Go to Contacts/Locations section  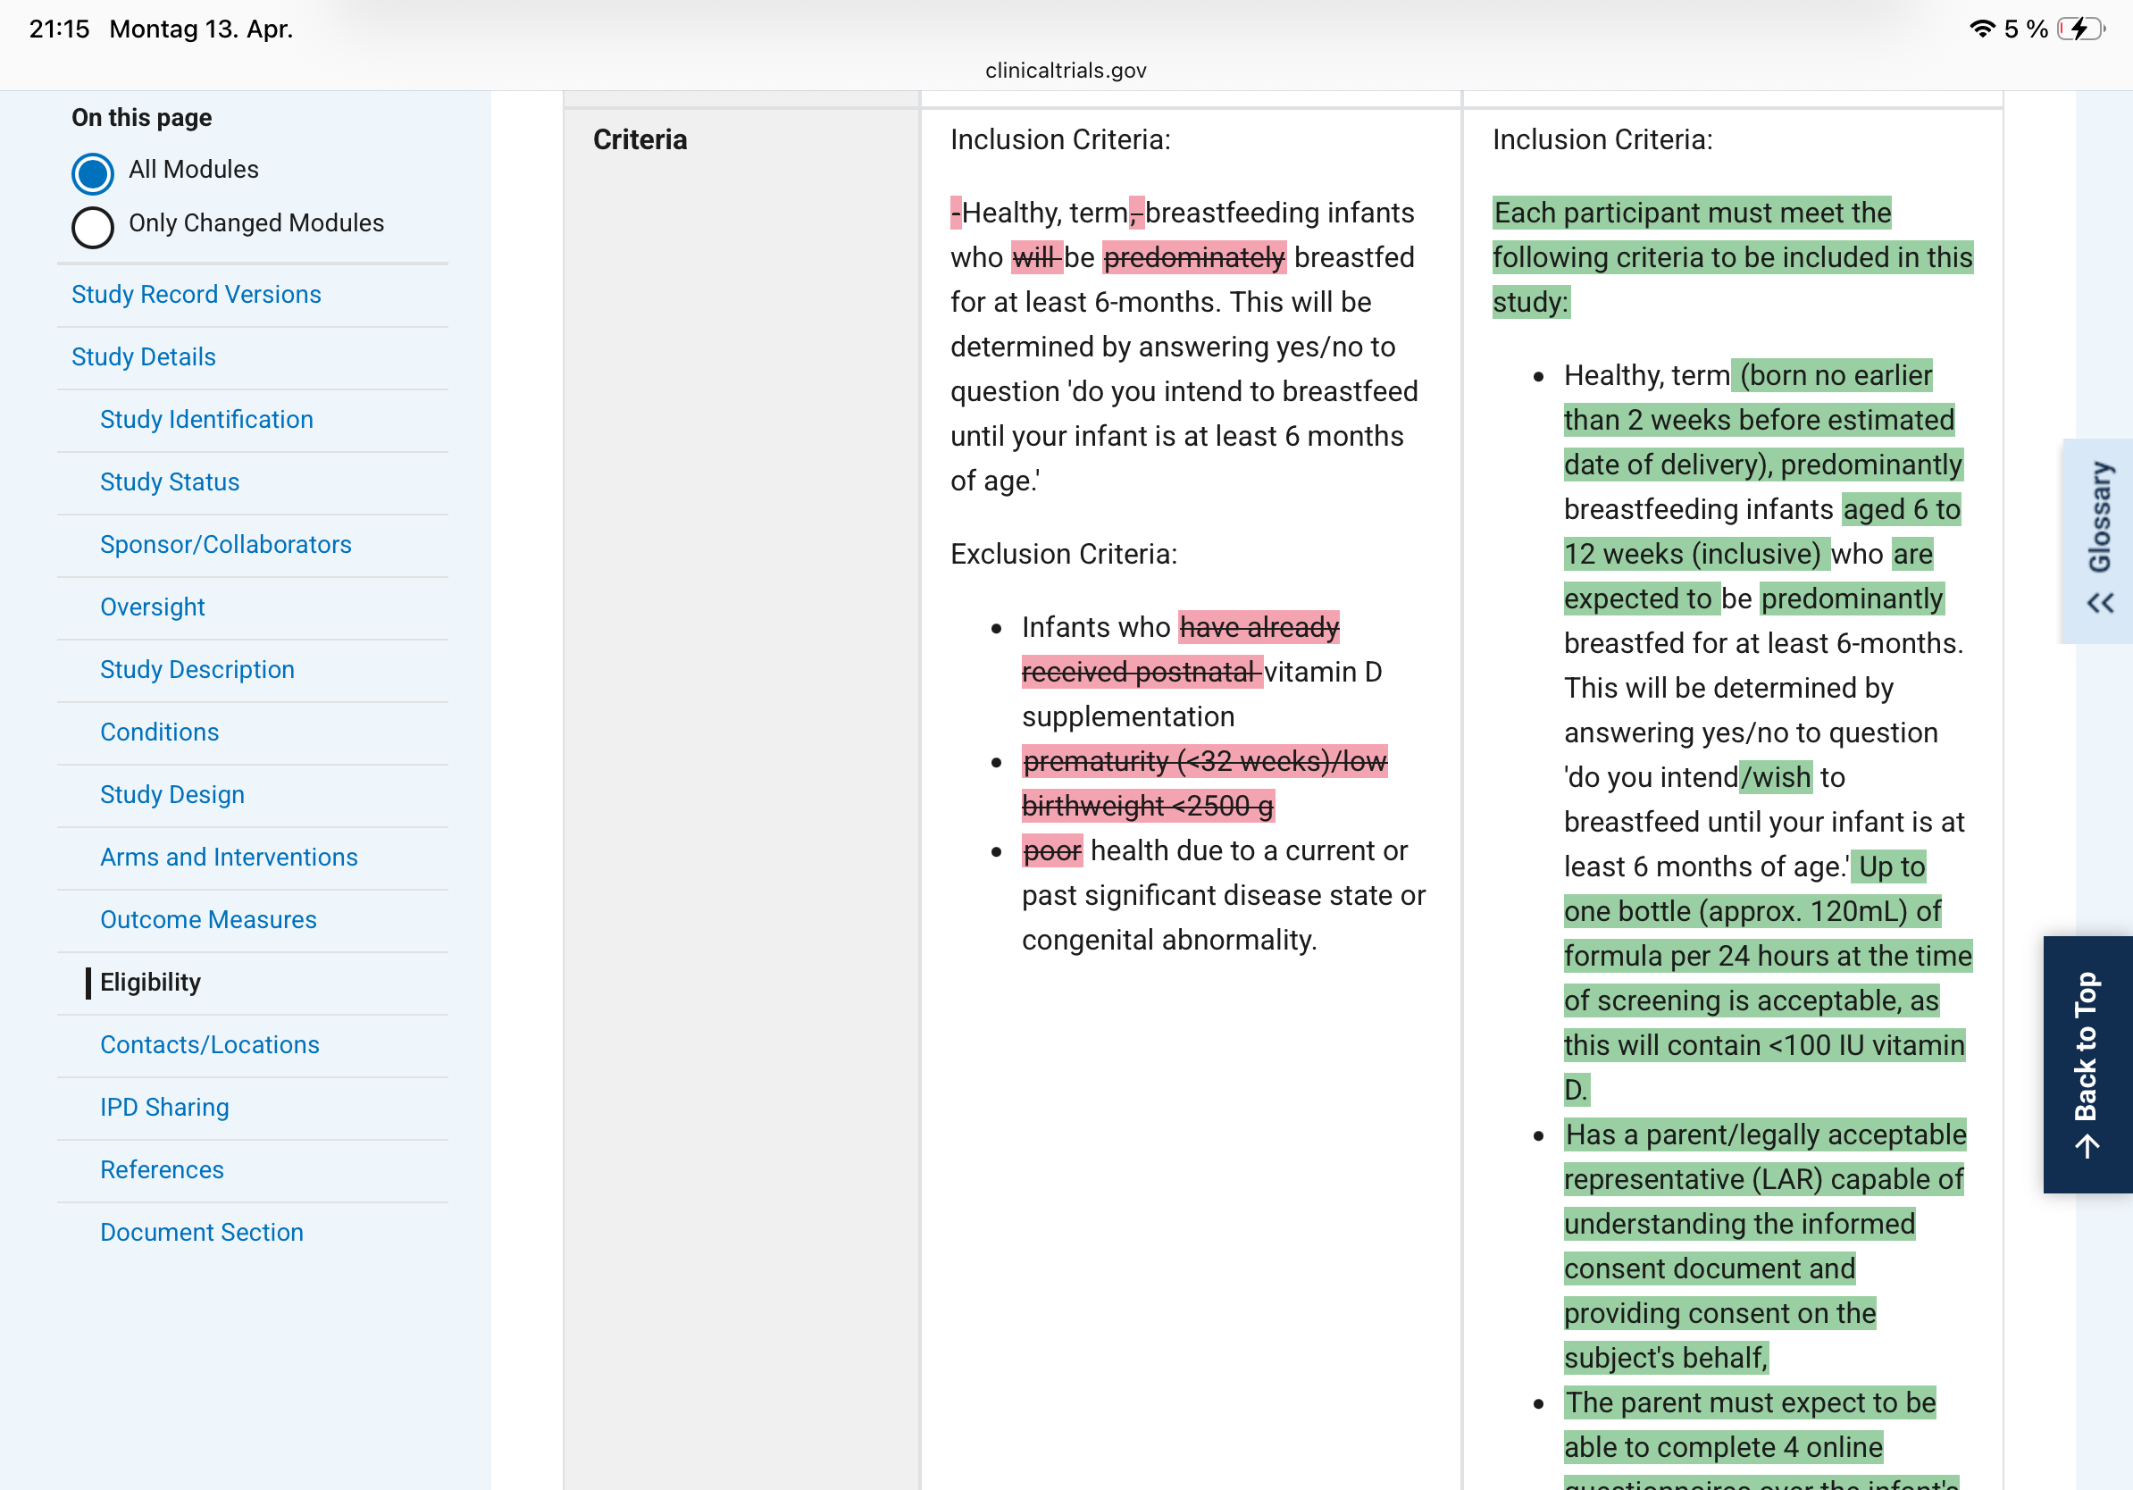pos(210,1044)
